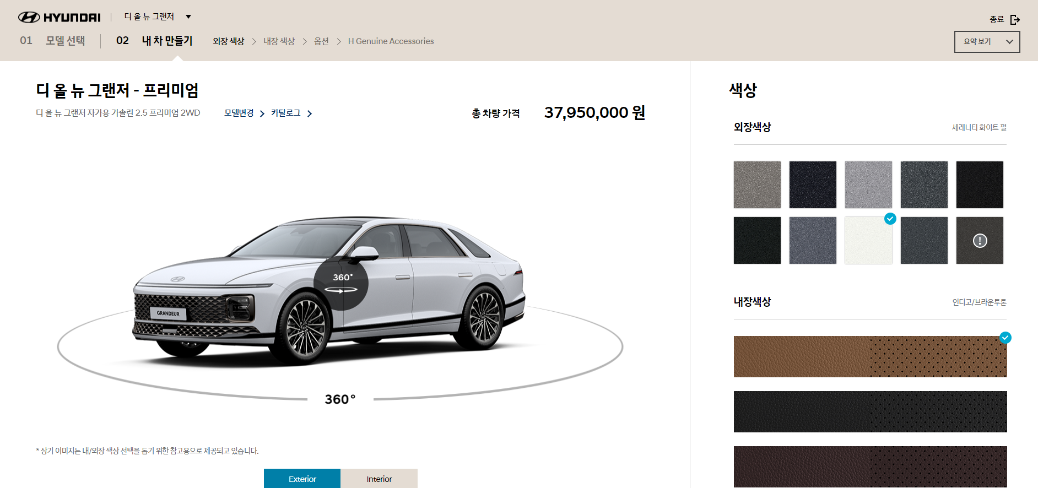Switch to Exterior view
This screenshot has width=1038, height=488.
pos(302,479)
